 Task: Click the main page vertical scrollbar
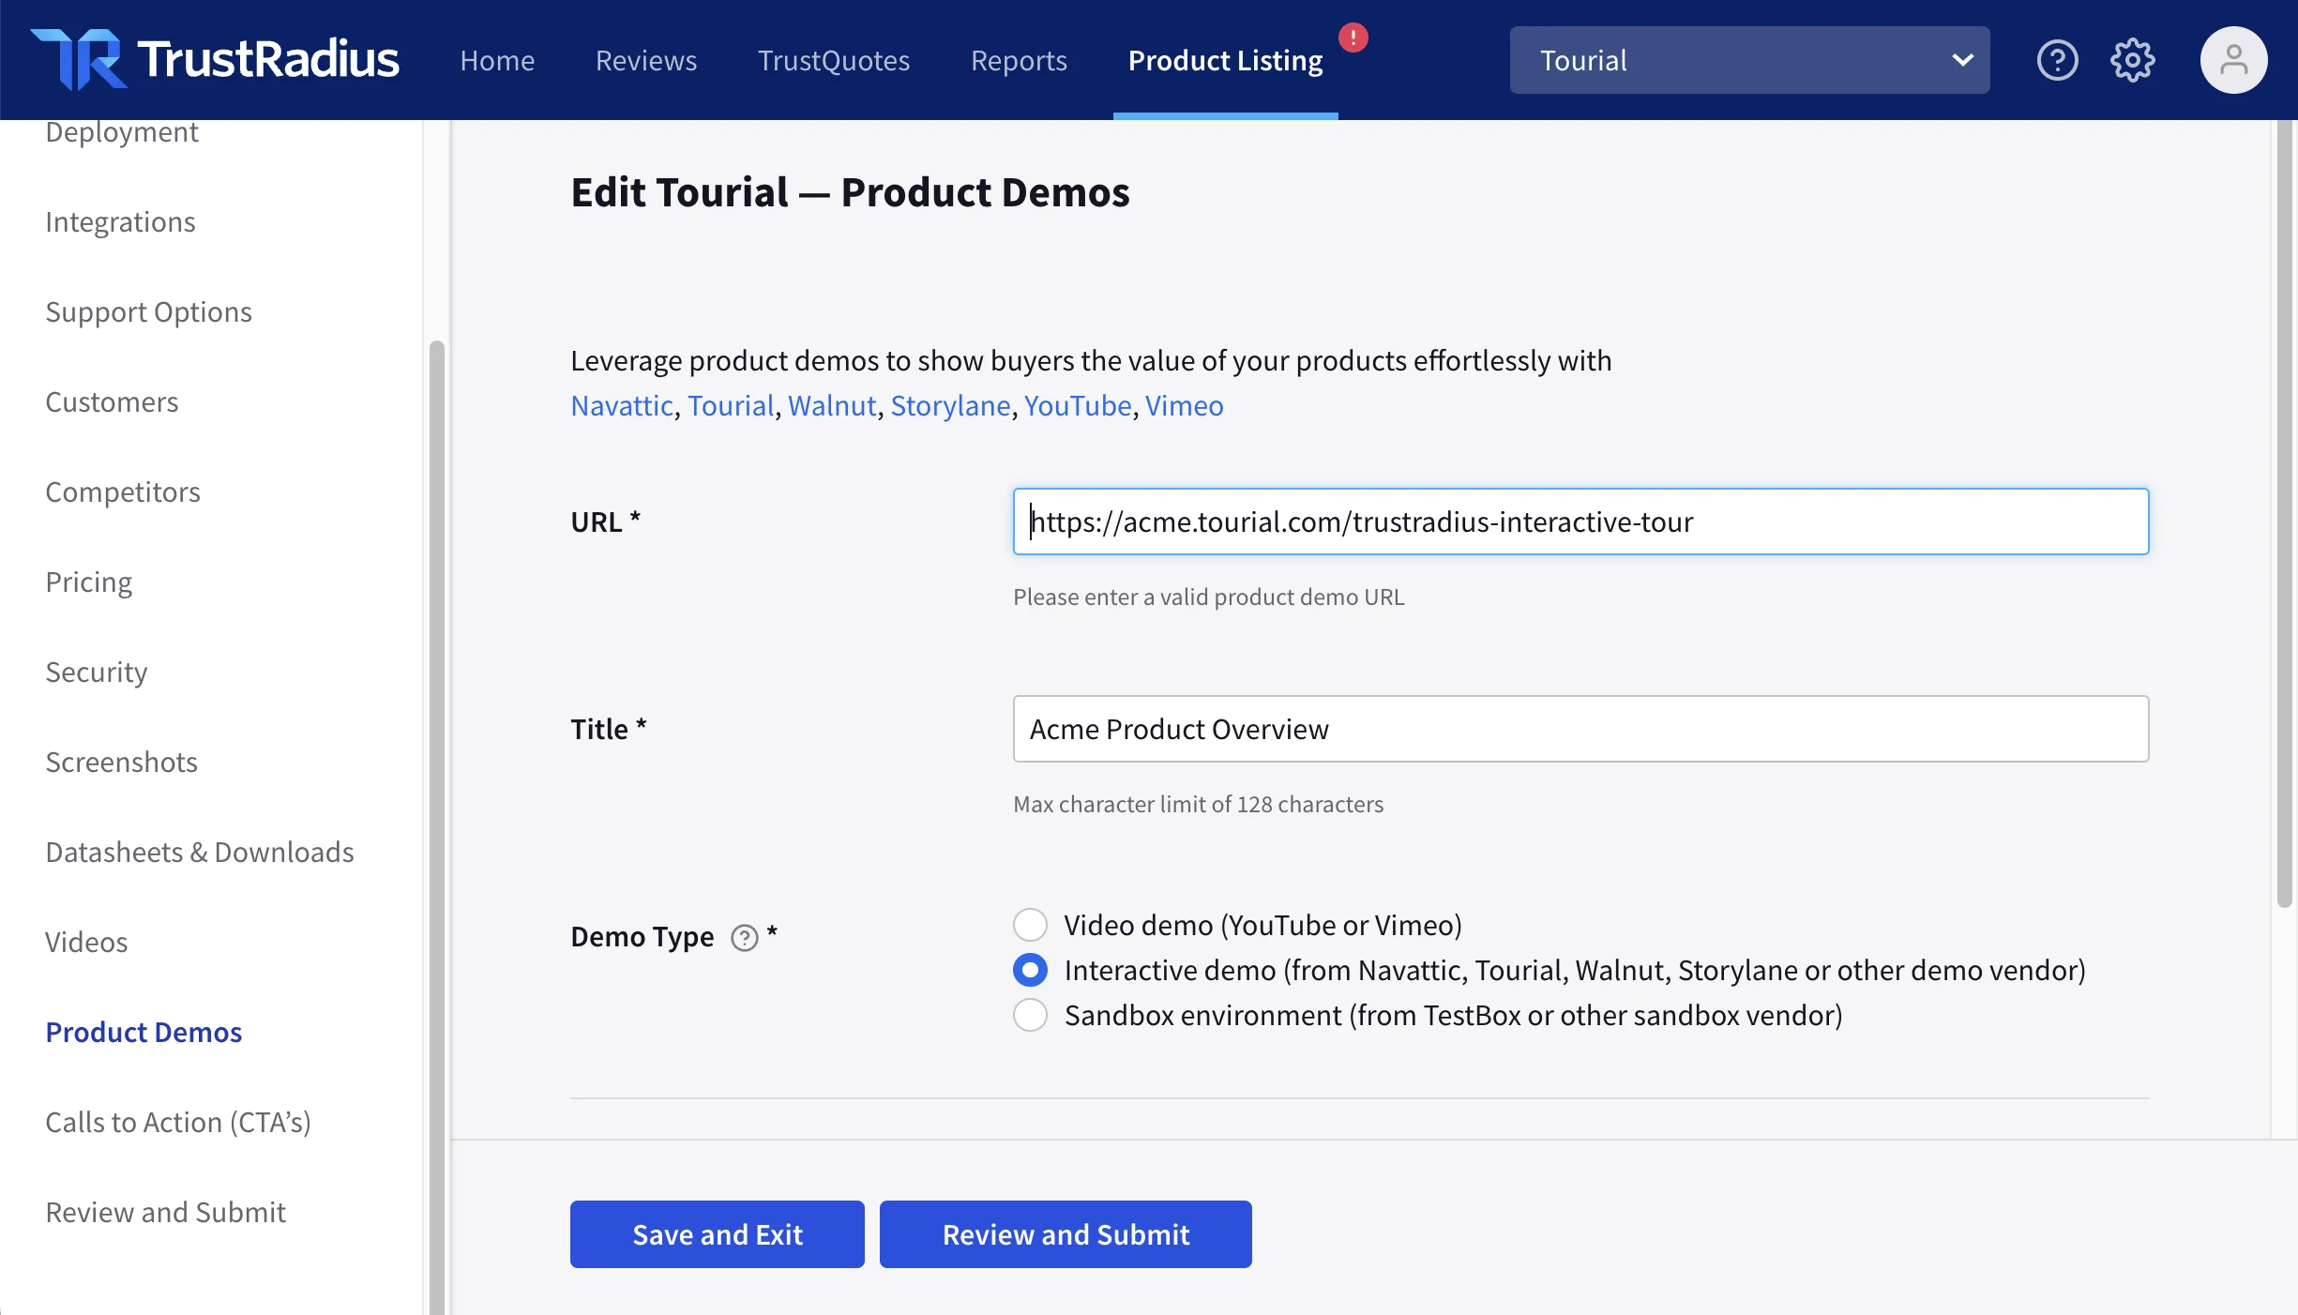coord(2284,514)
